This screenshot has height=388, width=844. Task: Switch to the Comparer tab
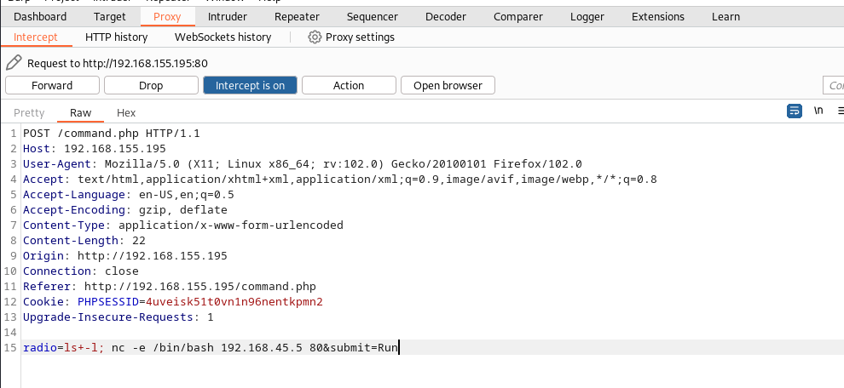click(x=518, y=17)
